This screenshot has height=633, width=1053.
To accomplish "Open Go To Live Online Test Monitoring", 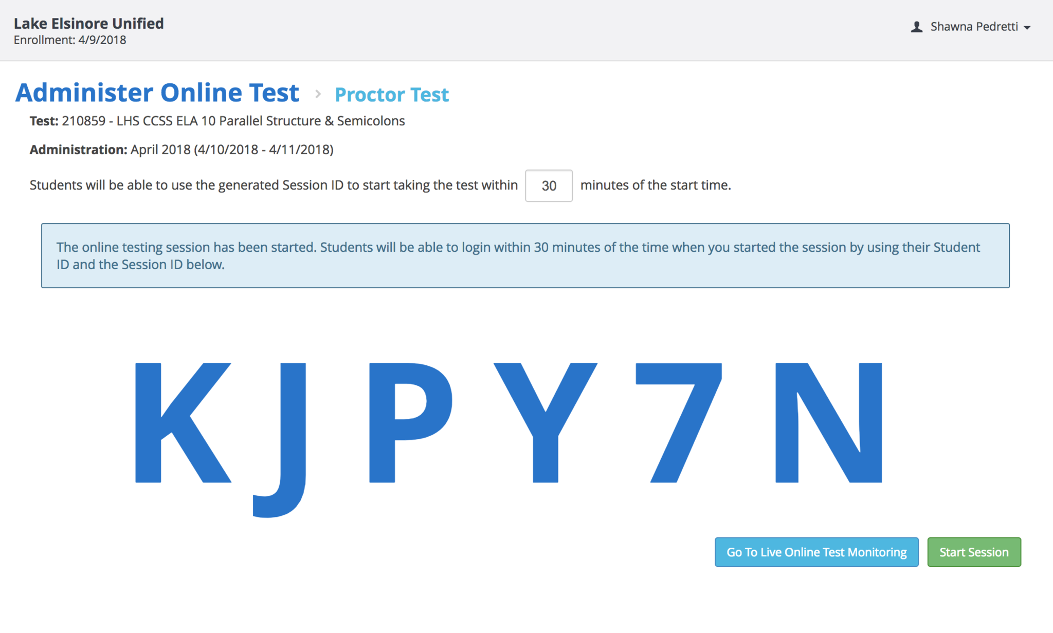I will pyautogui.click(x=816, y=552).
